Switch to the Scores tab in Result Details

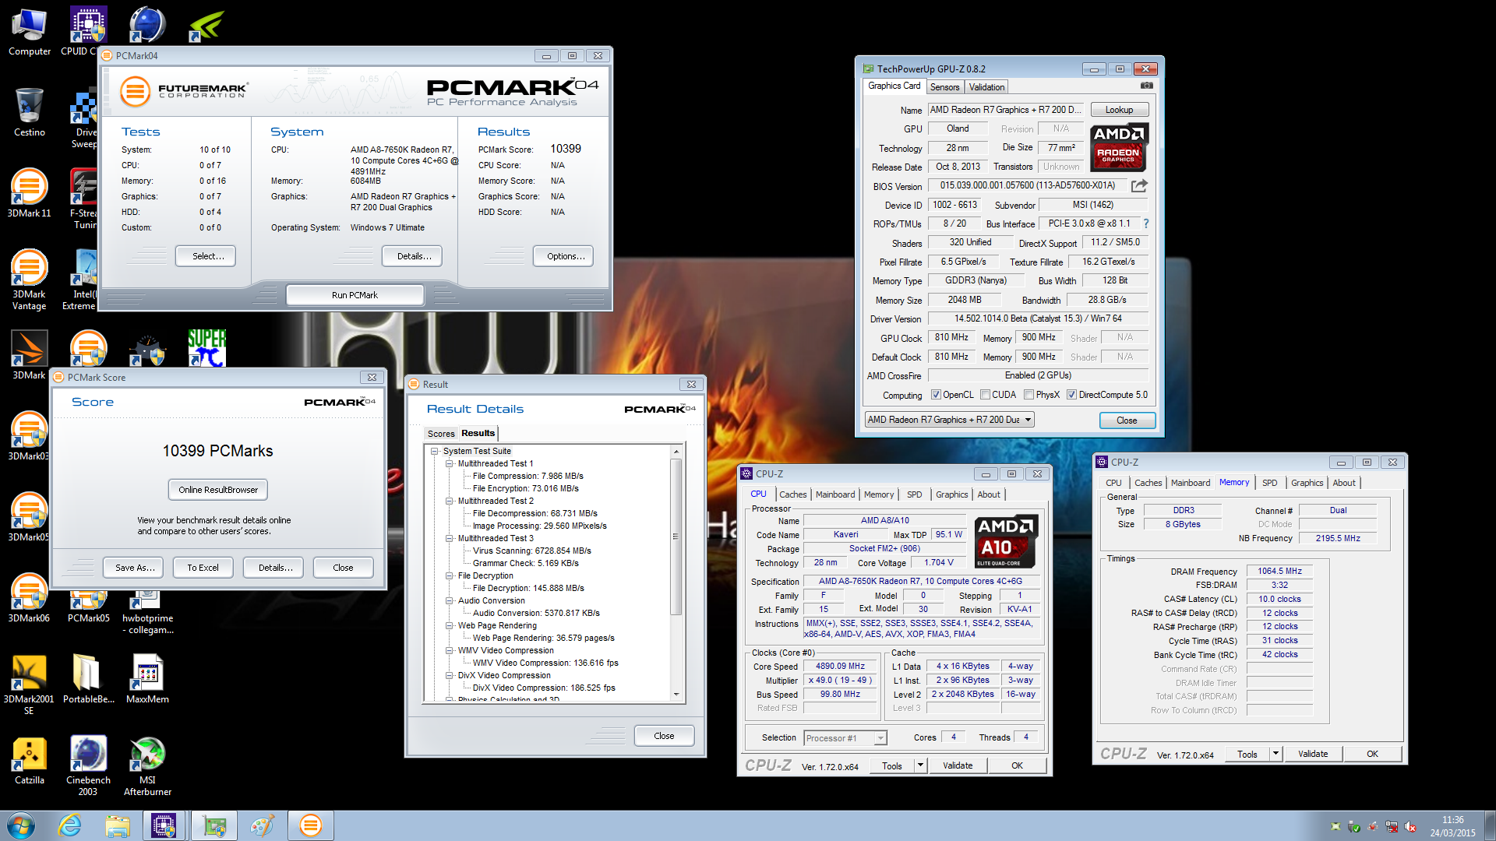(441, 434)
